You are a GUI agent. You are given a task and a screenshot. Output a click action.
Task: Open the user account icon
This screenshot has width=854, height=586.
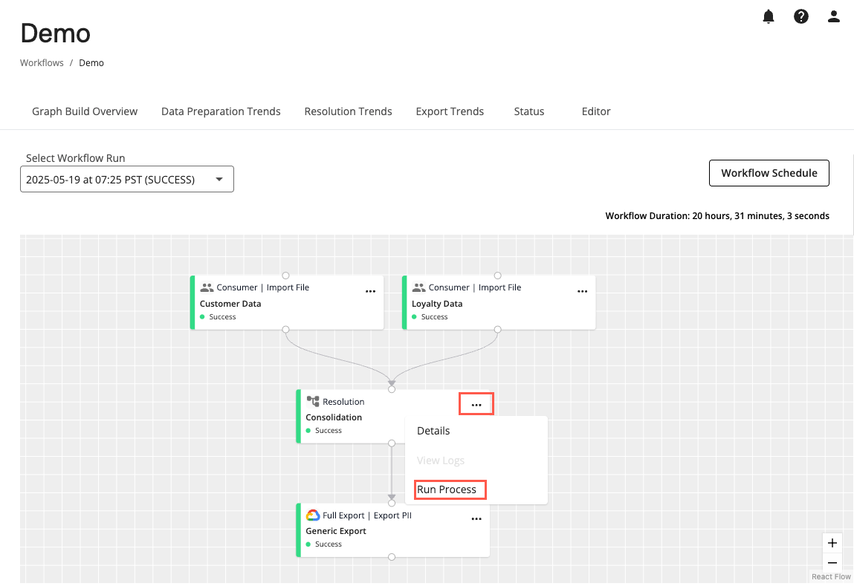pyautogui.click(x=833, y=16)
